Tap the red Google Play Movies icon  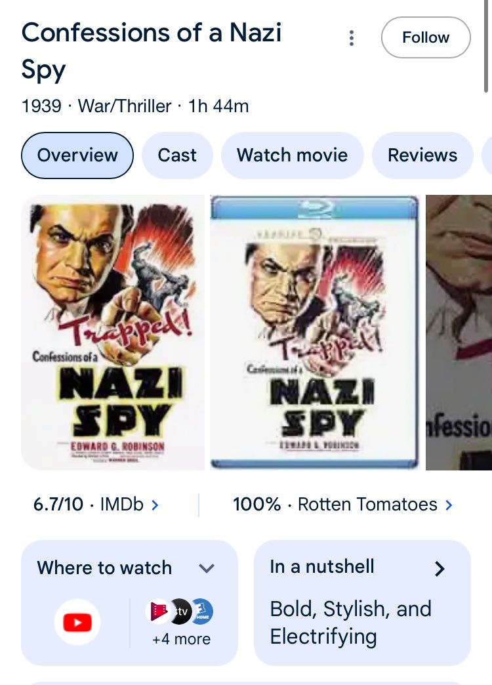158,612
